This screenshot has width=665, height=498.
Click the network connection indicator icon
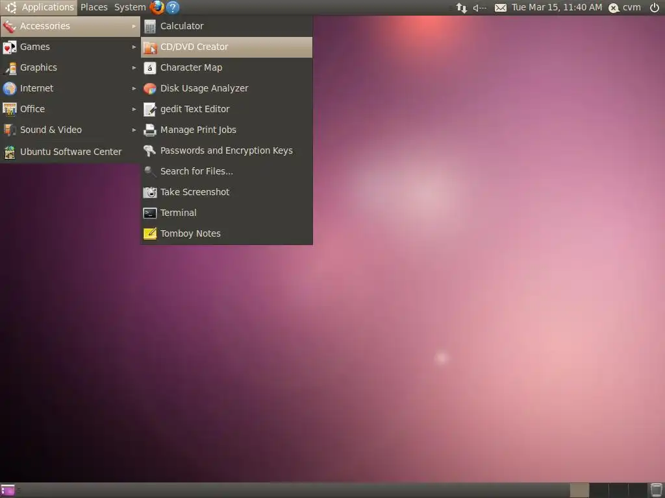462,8
